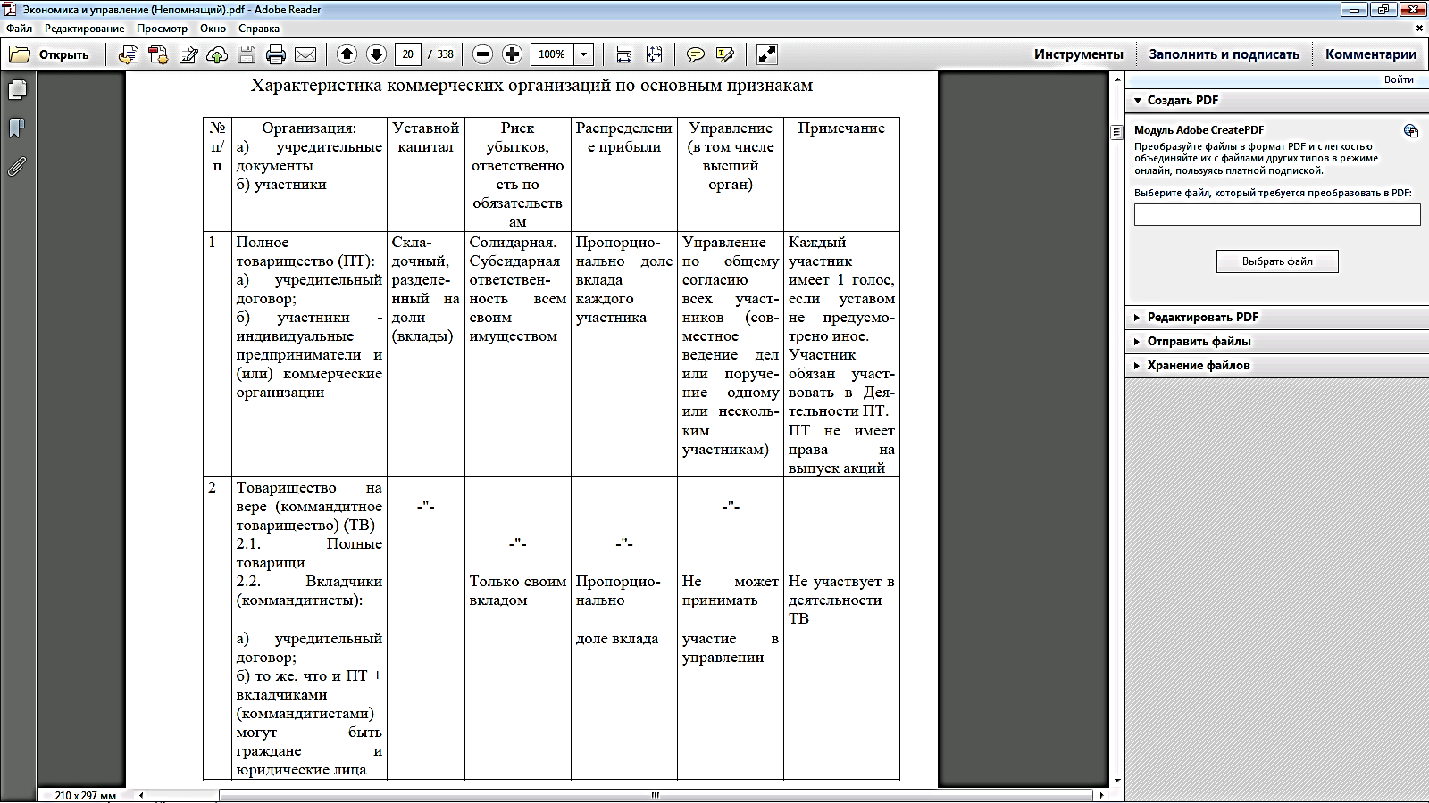The width and height of the screenshot is (1429, 803).
Task: Go to previous page with up arrow
Action: click(x=347, y=54)
